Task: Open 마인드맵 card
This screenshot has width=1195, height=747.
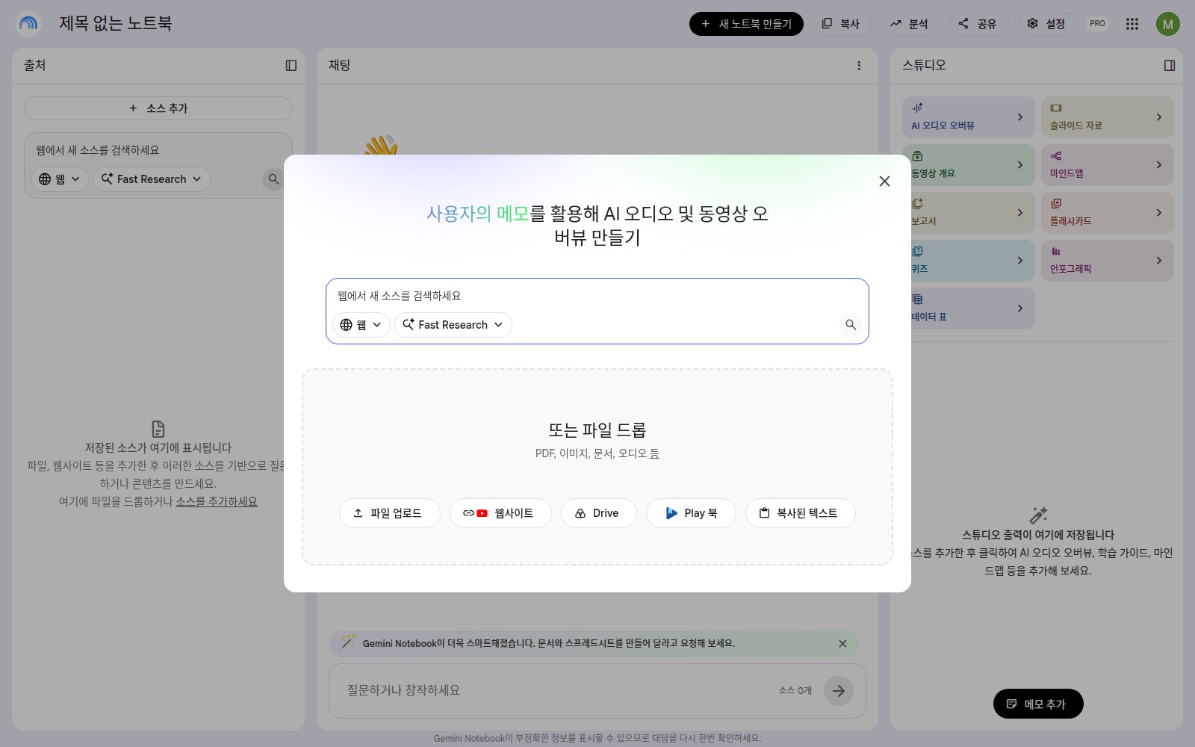Action: coord(1108,165)
